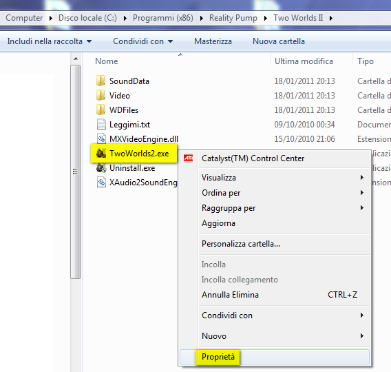Open the Condividi con context submenu
The width and height of the screenshot is (391, 372).
coord(274,316)
